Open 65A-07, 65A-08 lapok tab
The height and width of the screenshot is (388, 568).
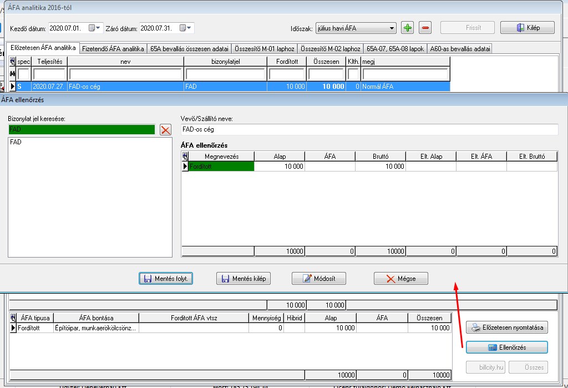pyautogui.click(x=395, y=49)
